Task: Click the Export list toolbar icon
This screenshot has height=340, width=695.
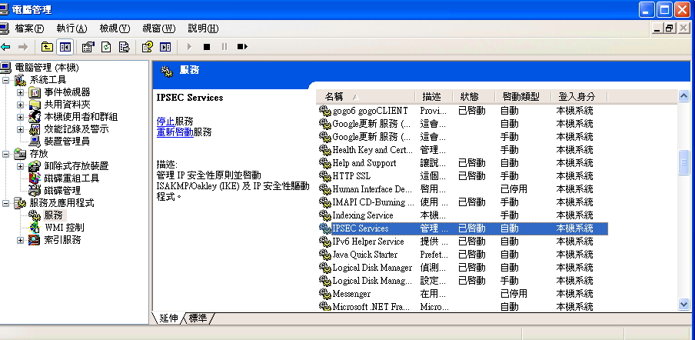Action: coord(125,47)
